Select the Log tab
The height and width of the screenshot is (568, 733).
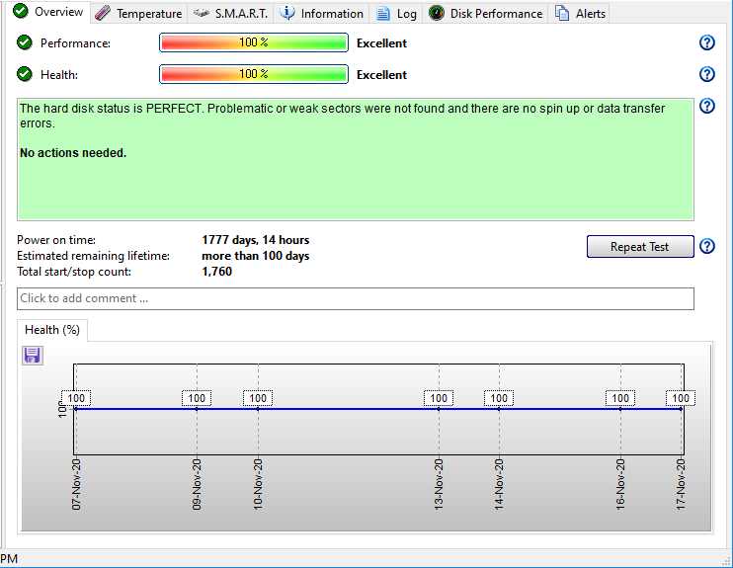click(396, 14)
